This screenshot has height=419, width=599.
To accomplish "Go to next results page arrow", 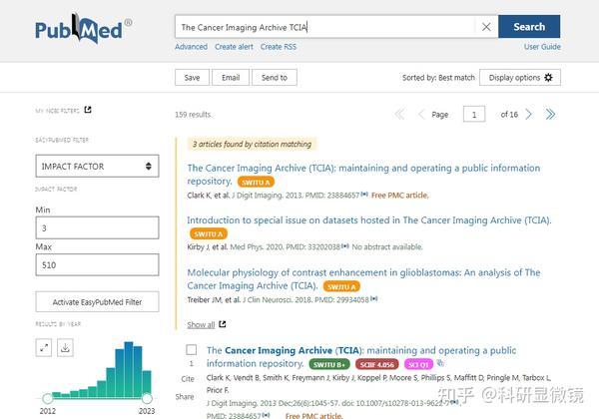I will click(x=529, y=115).
